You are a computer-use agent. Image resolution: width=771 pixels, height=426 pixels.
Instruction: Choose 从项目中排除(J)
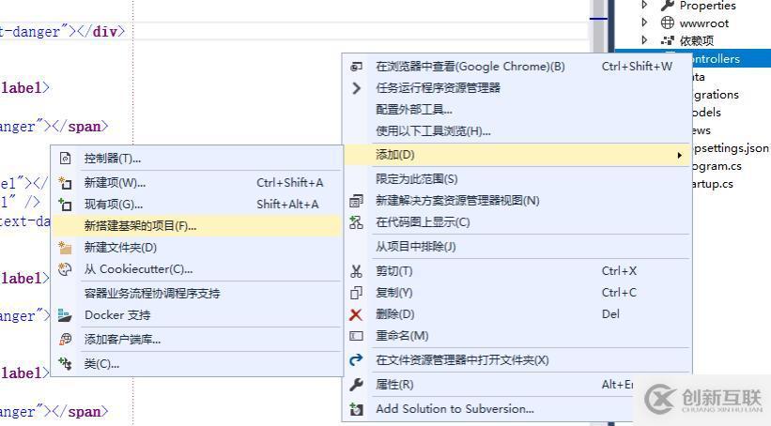517,246
